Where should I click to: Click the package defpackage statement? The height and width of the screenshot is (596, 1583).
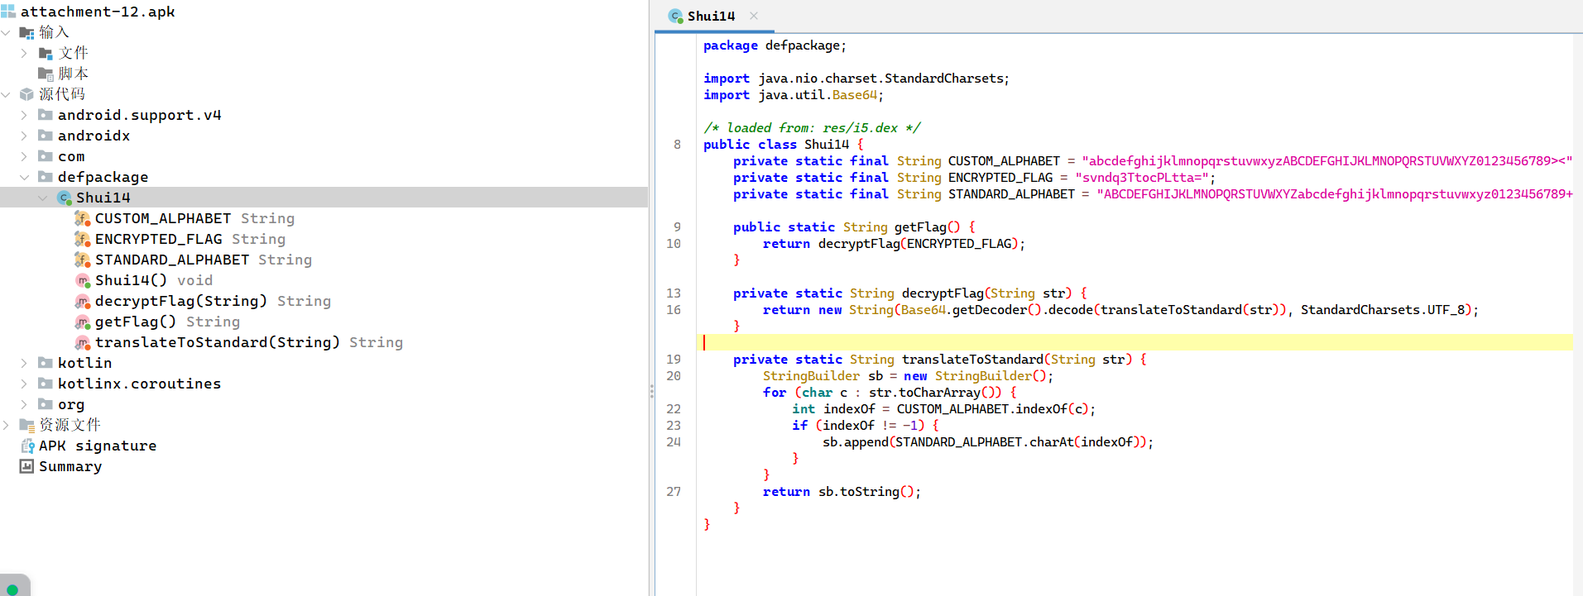click(x=775, y=45)
